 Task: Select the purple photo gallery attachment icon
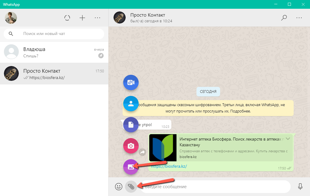coord(131,167)
